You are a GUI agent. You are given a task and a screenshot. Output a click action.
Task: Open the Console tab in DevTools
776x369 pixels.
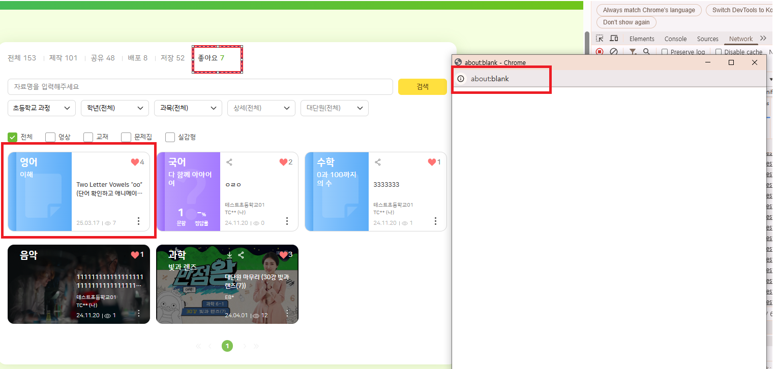pyautogui.click(x=675, y=39)
